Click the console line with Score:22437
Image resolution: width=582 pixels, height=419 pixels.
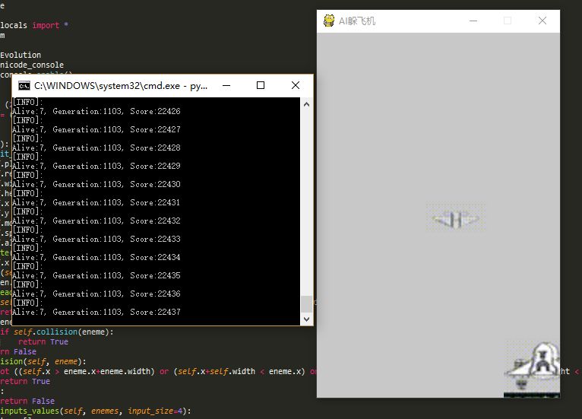96,312
